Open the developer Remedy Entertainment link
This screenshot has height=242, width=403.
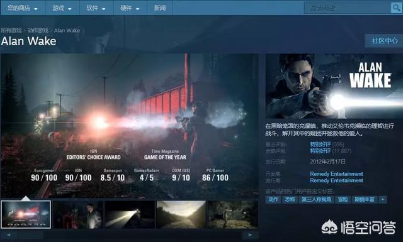(x=336, y=174)
